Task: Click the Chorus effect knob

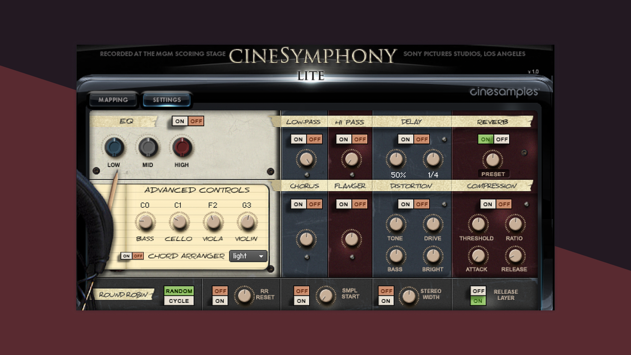Action: (x=306, y=239)
